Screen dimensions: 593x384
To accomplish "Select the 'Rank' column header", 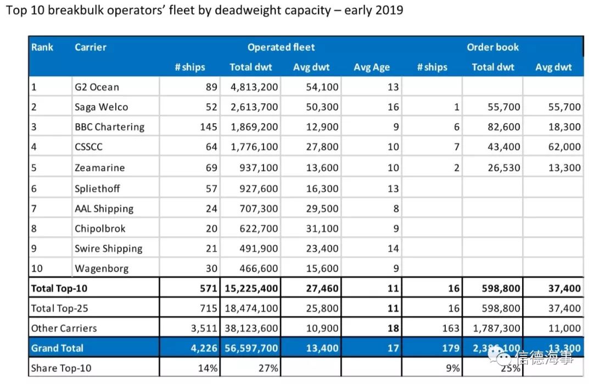I will click(x=42, y=47).
